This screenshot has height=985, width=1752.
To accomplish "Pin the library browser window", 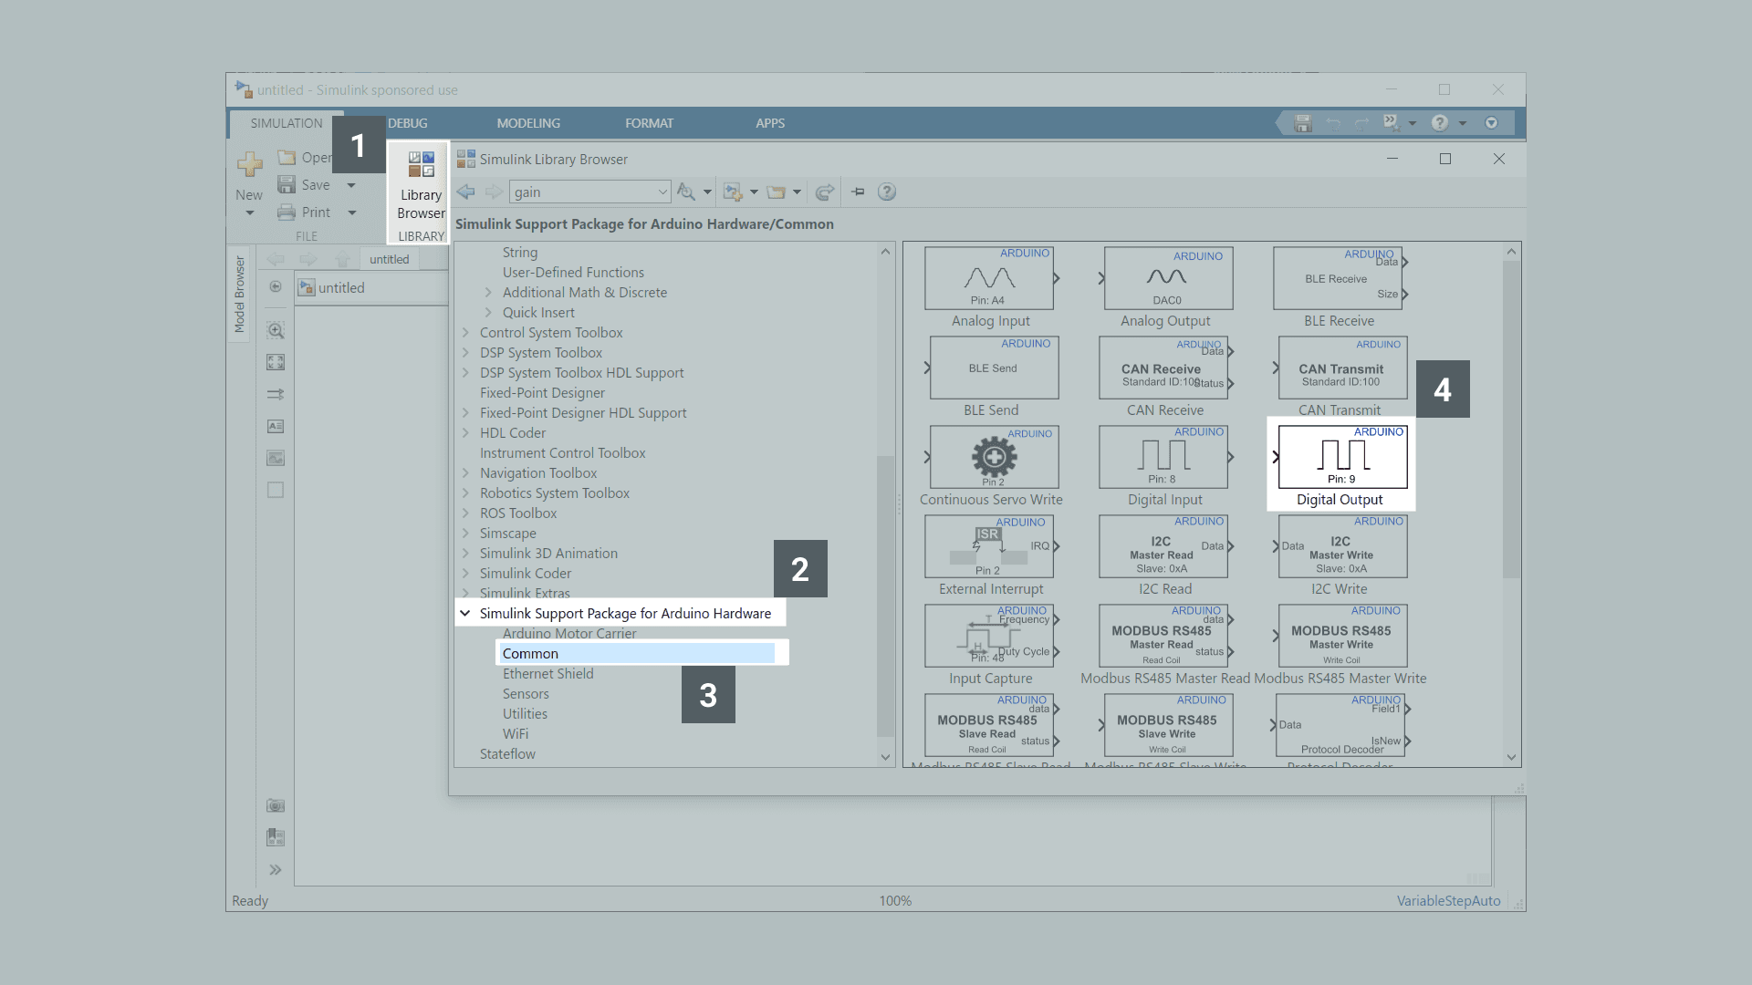I will 858,192.
